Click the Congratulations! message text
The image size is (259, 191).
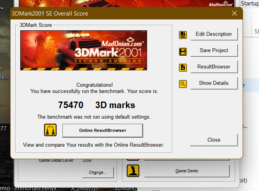pyautogui.click(x=94, y=85)
